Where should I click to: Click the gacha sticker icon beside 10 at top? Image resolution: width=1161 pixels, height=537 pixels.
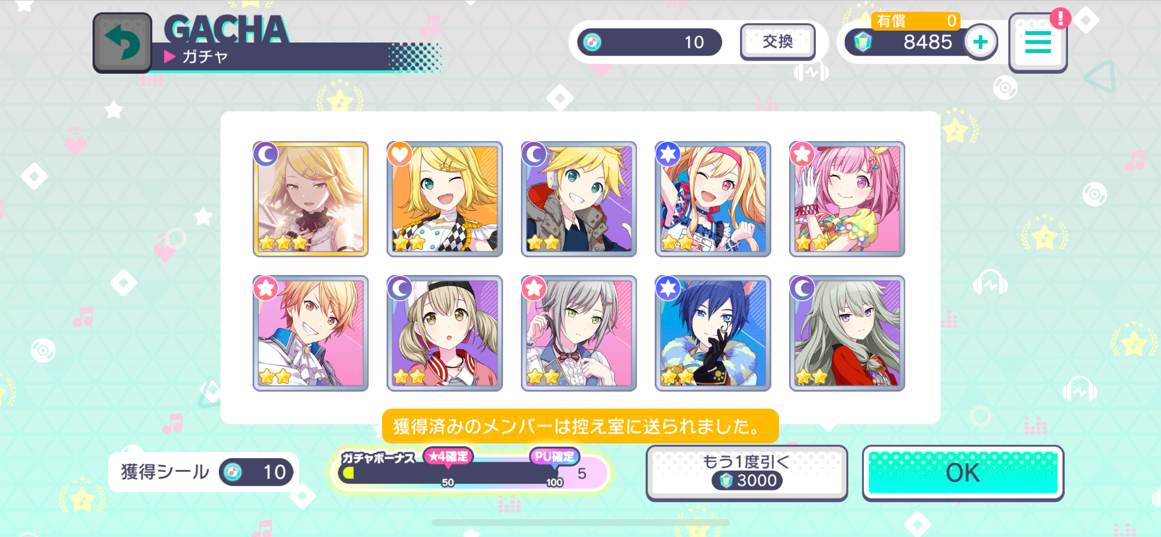click(592, 42)
